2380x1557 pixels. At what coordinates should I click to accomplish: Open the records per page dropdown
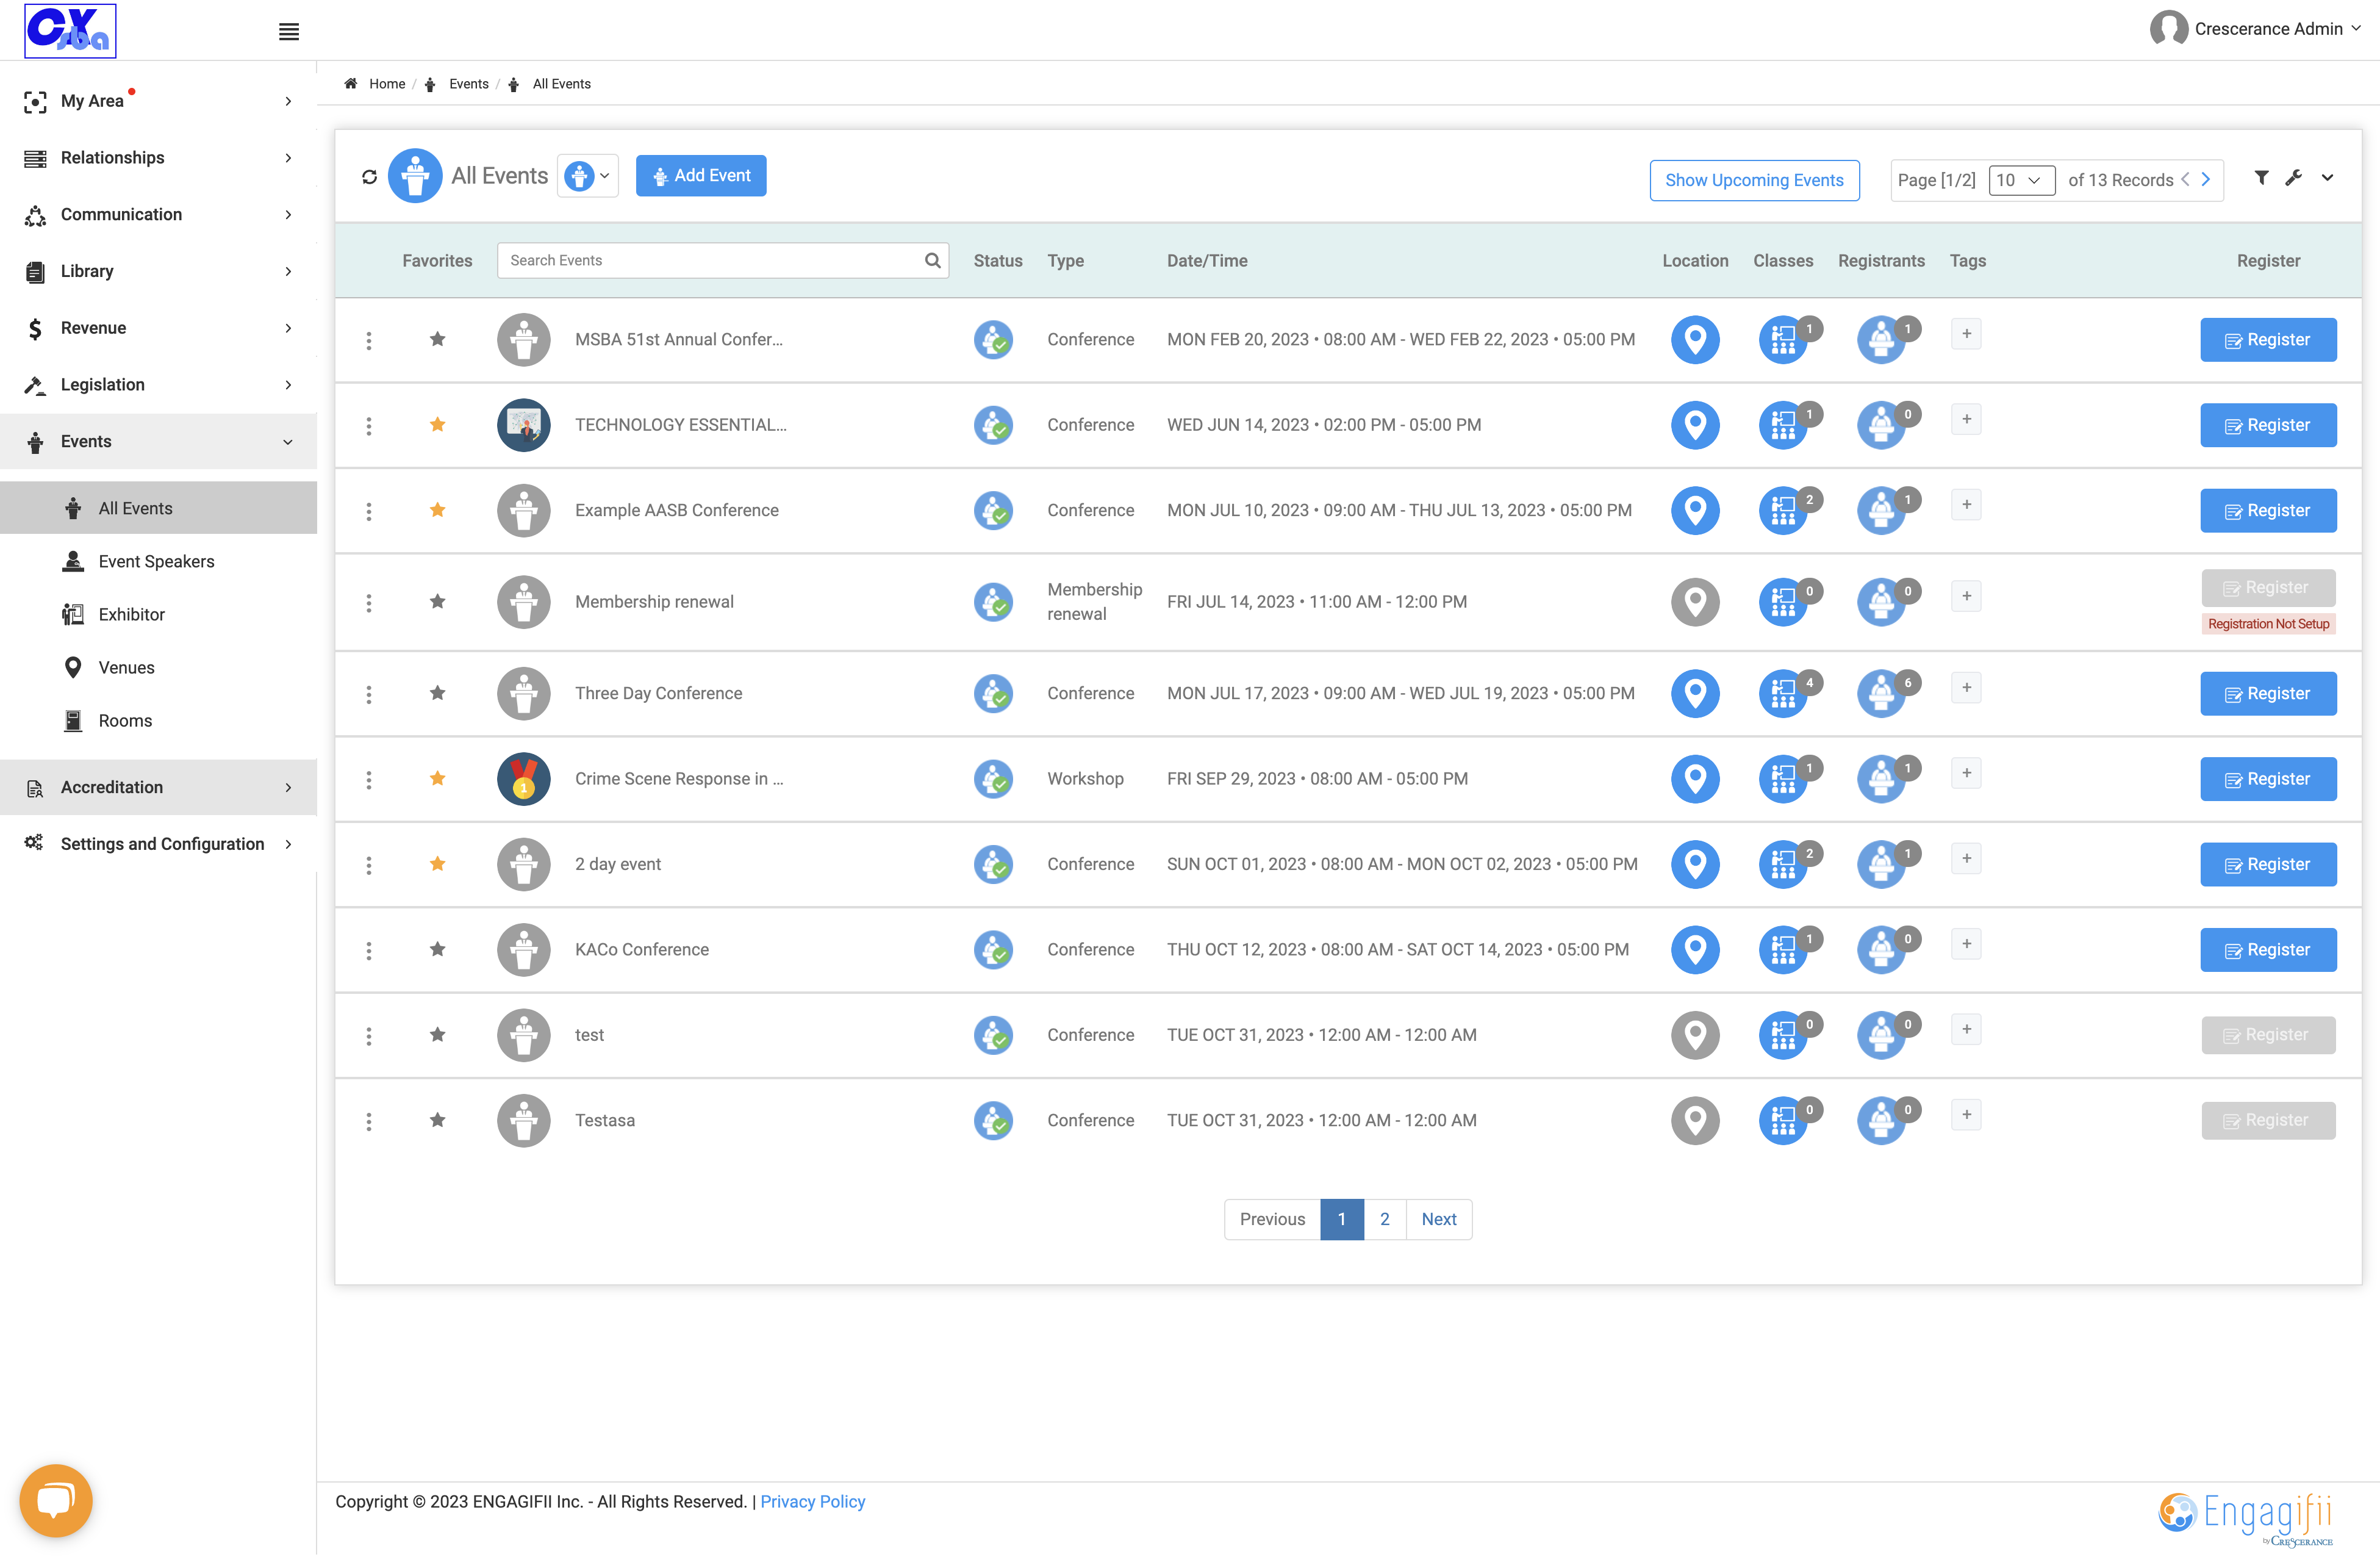pyautogui.click(x=2021, y=180)
